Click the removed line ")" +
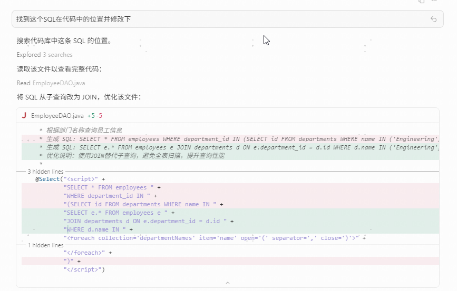This screenshot has height=291, width=457. [x=230, y=261]
